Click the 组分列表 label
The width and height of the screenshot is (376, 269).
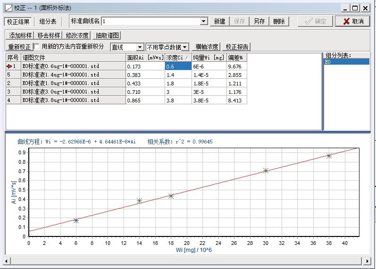pyautogui.click(x=338, y=55)
